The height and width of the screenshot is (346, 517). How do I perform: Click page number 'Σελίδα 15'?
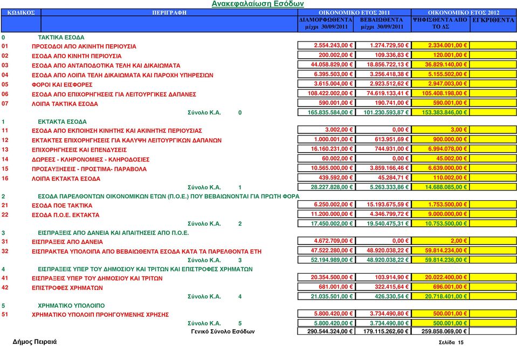pyautogui.click(x=451, y=342)
